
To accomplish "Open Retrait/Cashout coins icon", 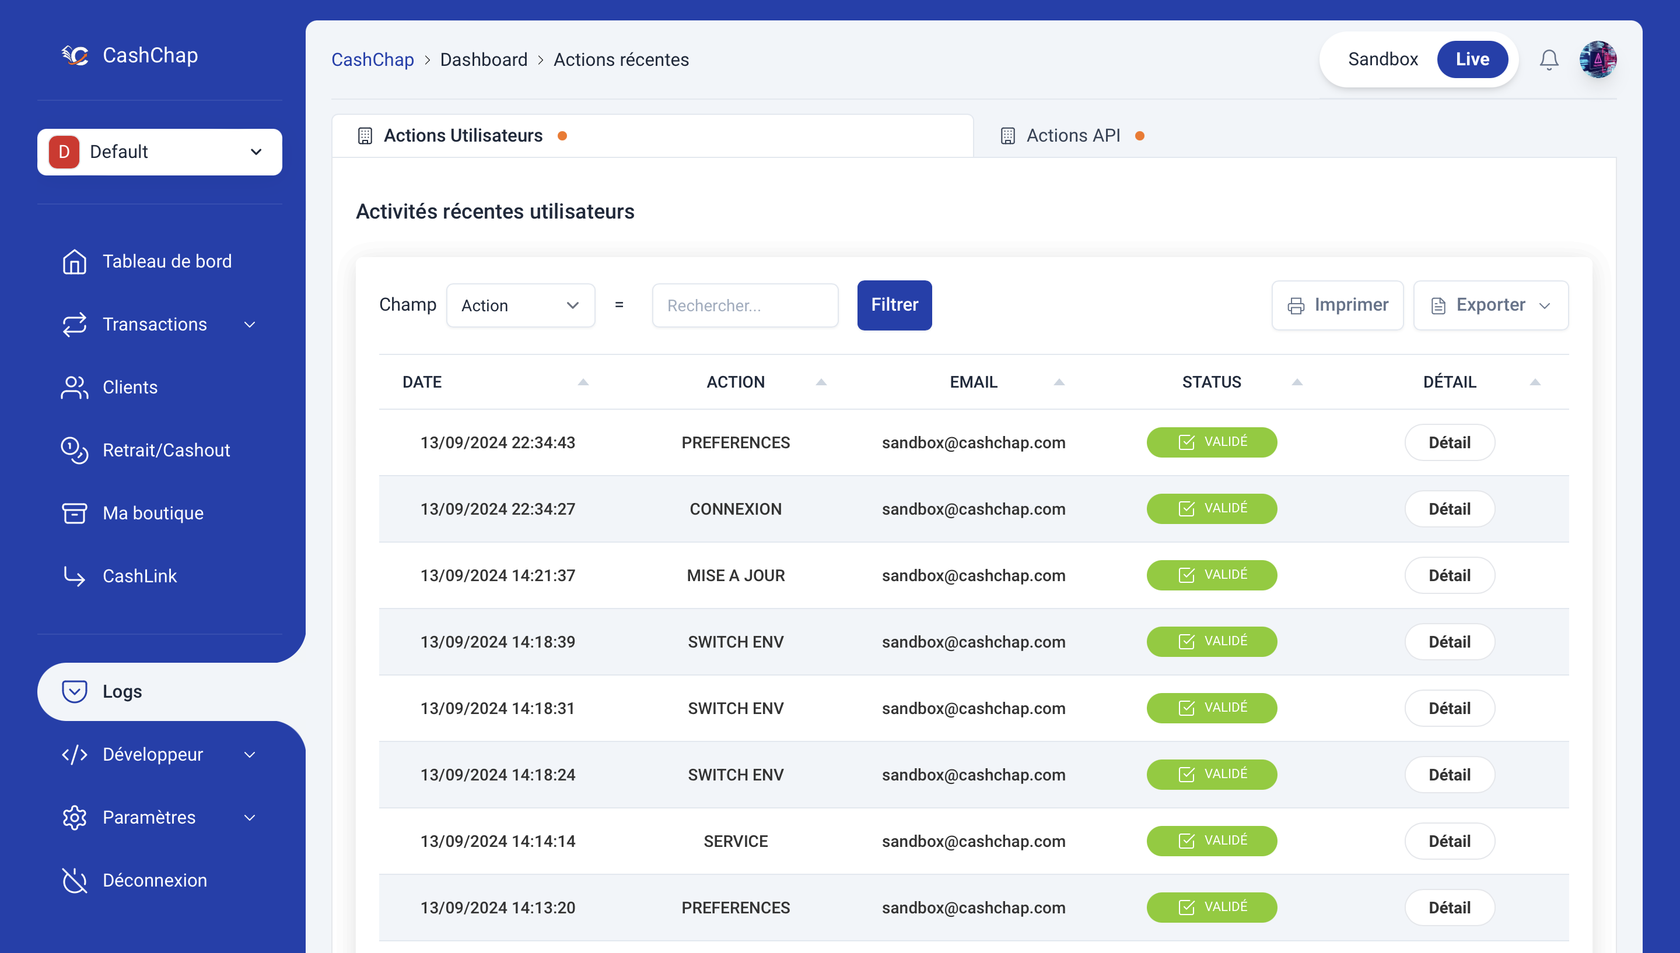I will point(74,451).
